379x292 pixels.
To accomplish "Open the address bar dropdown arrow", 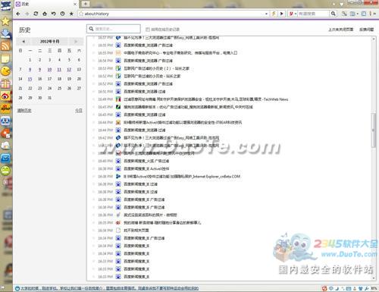I will click(267, 14).
